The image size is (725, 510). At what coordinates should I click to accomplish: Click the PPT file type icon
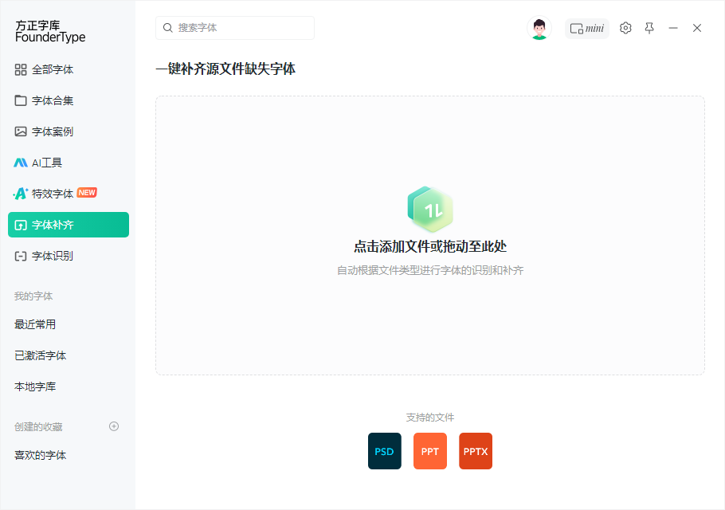[430, 451]
